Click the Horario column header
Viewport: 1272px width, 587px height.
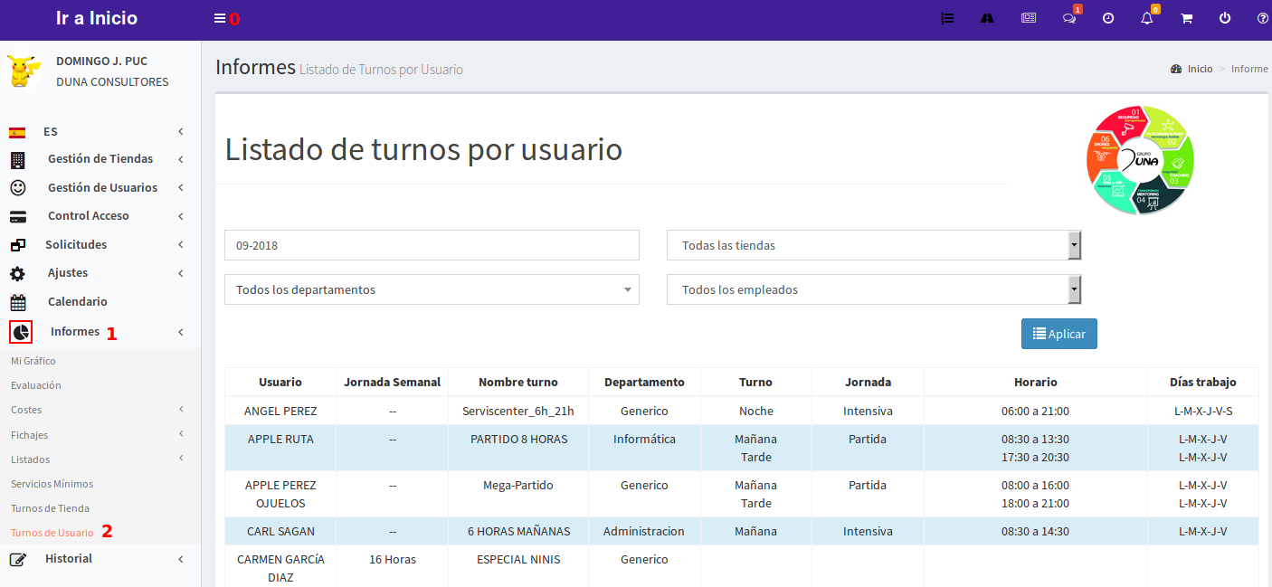click(x=1035, y=382)
